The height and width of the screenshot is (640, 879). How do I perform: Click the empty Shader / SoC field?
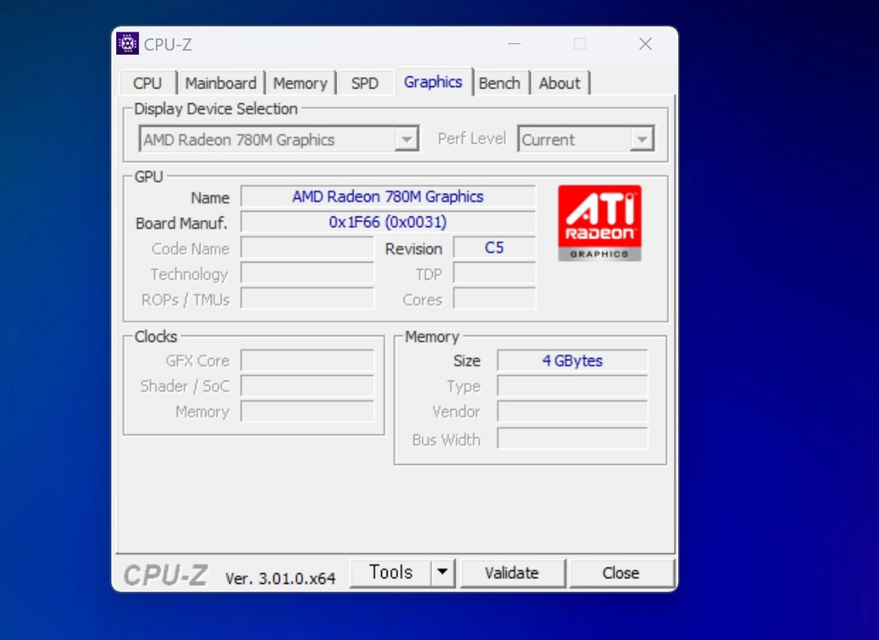click(x=308, y=386)
